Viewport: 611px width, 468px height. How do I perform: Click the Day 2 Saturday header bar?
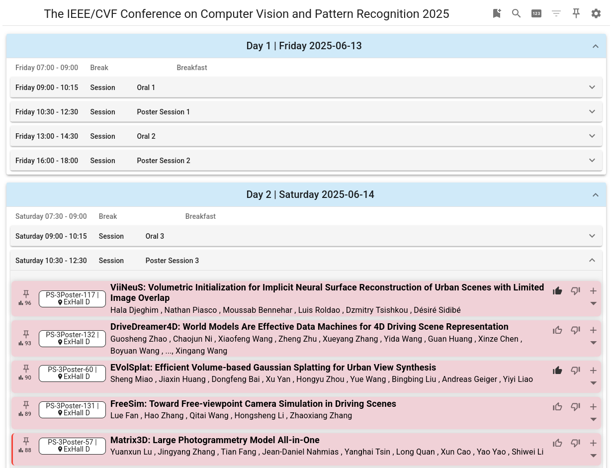pos(306,195)
